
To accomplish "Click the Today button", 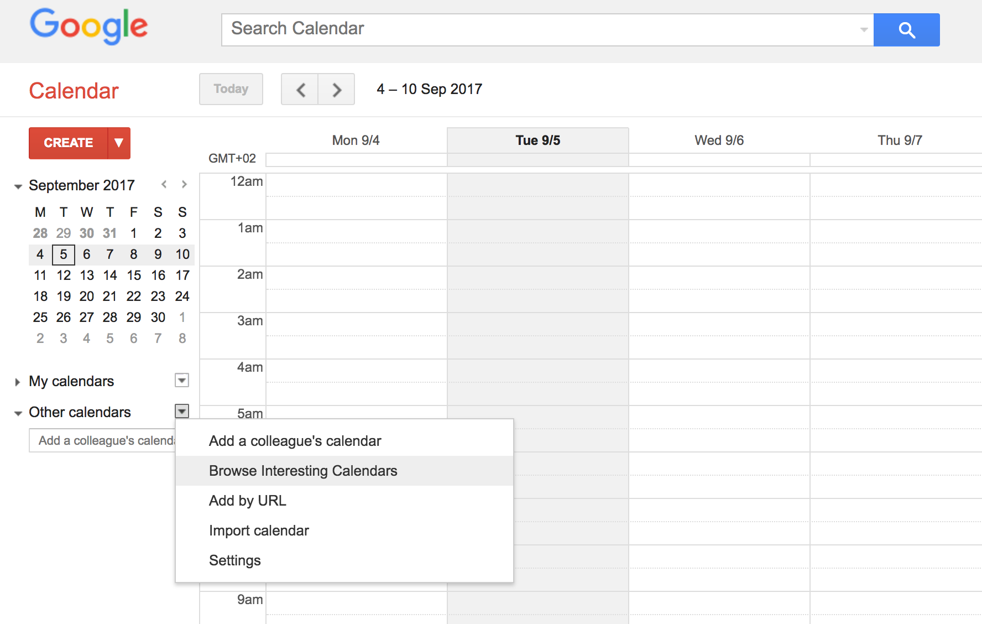I will click(x=231, y=89).
